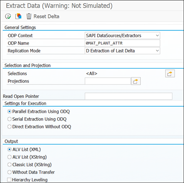Click the Get Variant icon
The height and width of the screenshot is (183, 184).
[18, 16]
